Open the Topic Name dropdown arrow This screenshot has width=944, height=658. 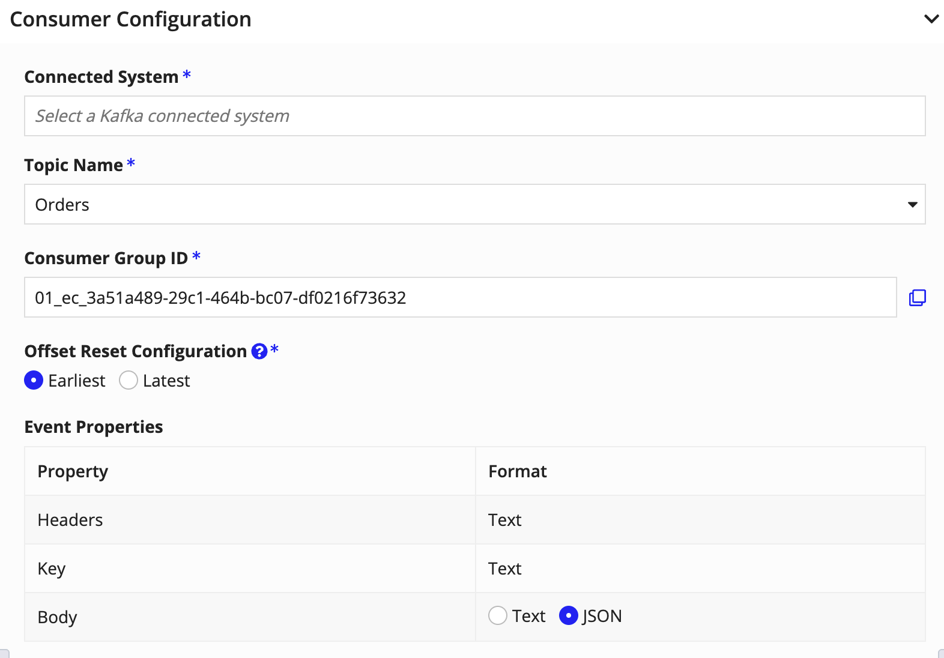pyautogui.click(x=912, y=205)
